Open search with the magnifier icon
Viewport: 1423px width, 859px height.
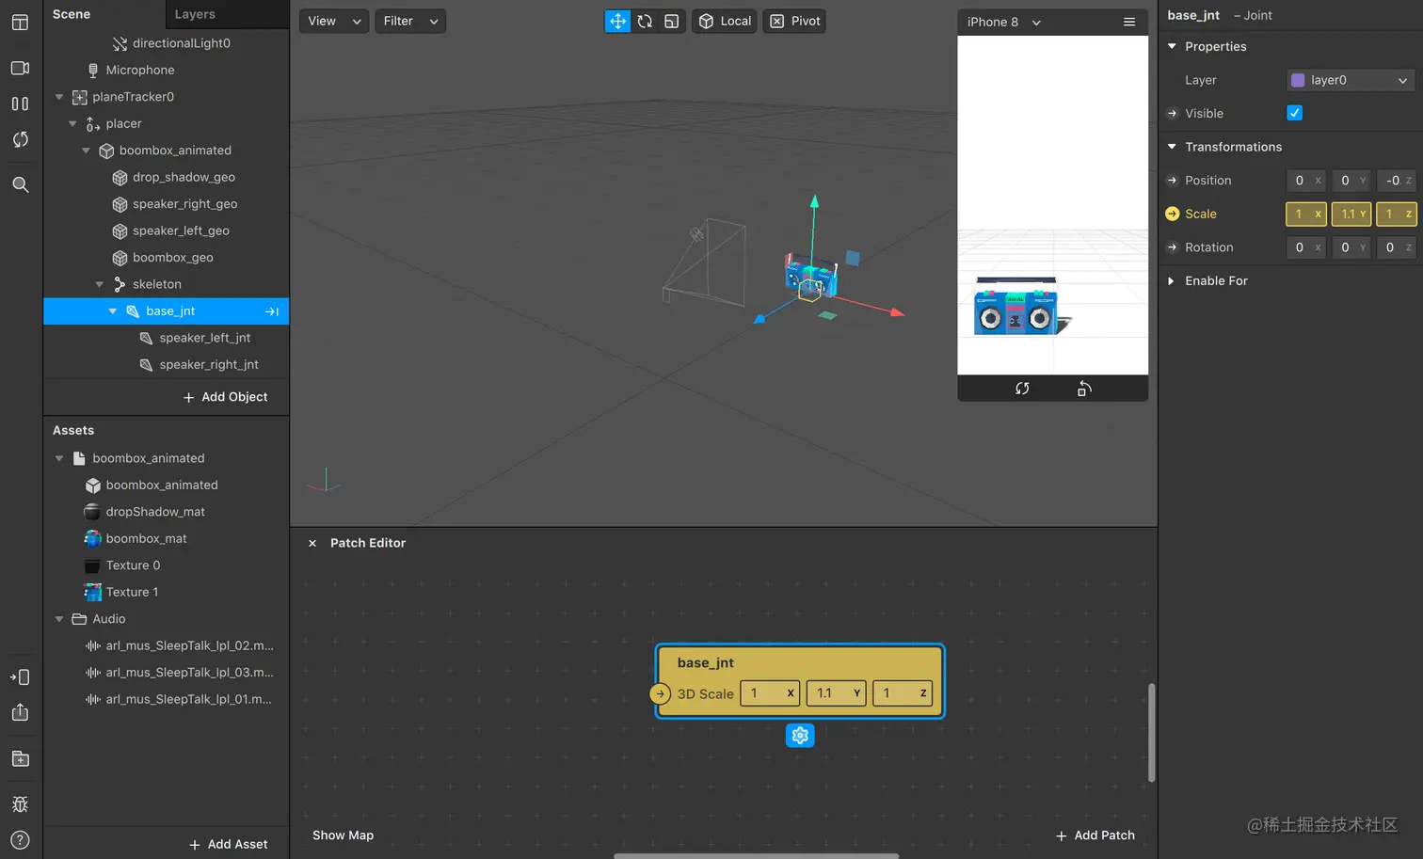[20, 184]
